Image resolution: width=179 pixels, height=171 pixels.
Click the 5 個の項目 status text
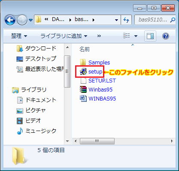[x=51, y=150]
